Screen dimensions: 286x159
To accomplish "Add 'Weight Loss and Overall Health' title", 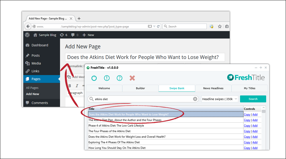I will click(x=255, y=137).
